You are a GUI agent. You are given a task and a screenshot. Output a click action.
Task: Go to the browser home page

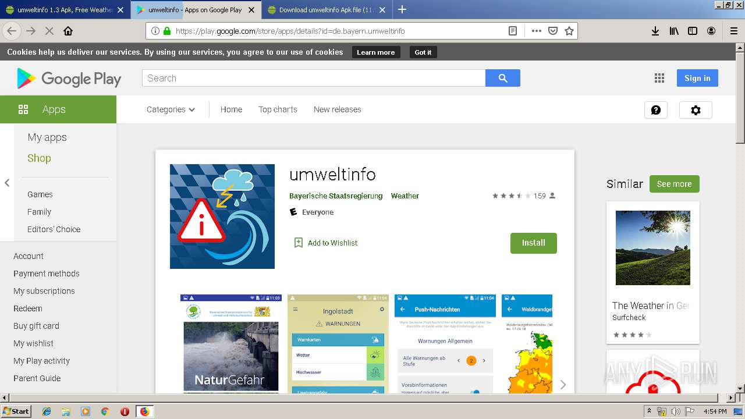pos(68,31)
